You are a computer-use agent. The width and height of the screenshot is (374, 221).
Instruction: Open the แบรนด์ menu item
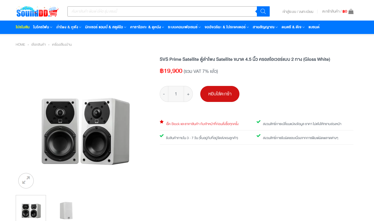[314, 27]
